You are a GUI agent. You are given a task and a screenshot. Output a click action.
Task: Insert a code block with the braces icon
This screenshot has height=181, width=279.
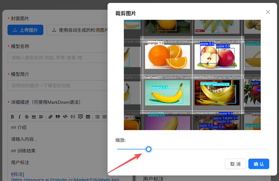pos(73,117)
